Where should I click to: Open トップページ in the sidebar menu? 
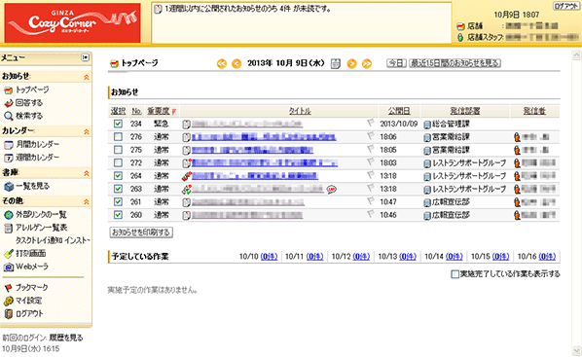[32, 89]
